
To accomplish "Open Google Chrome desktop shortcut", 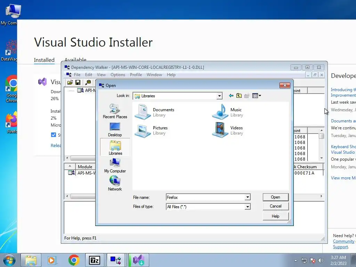I will click(x=11, y=89).
